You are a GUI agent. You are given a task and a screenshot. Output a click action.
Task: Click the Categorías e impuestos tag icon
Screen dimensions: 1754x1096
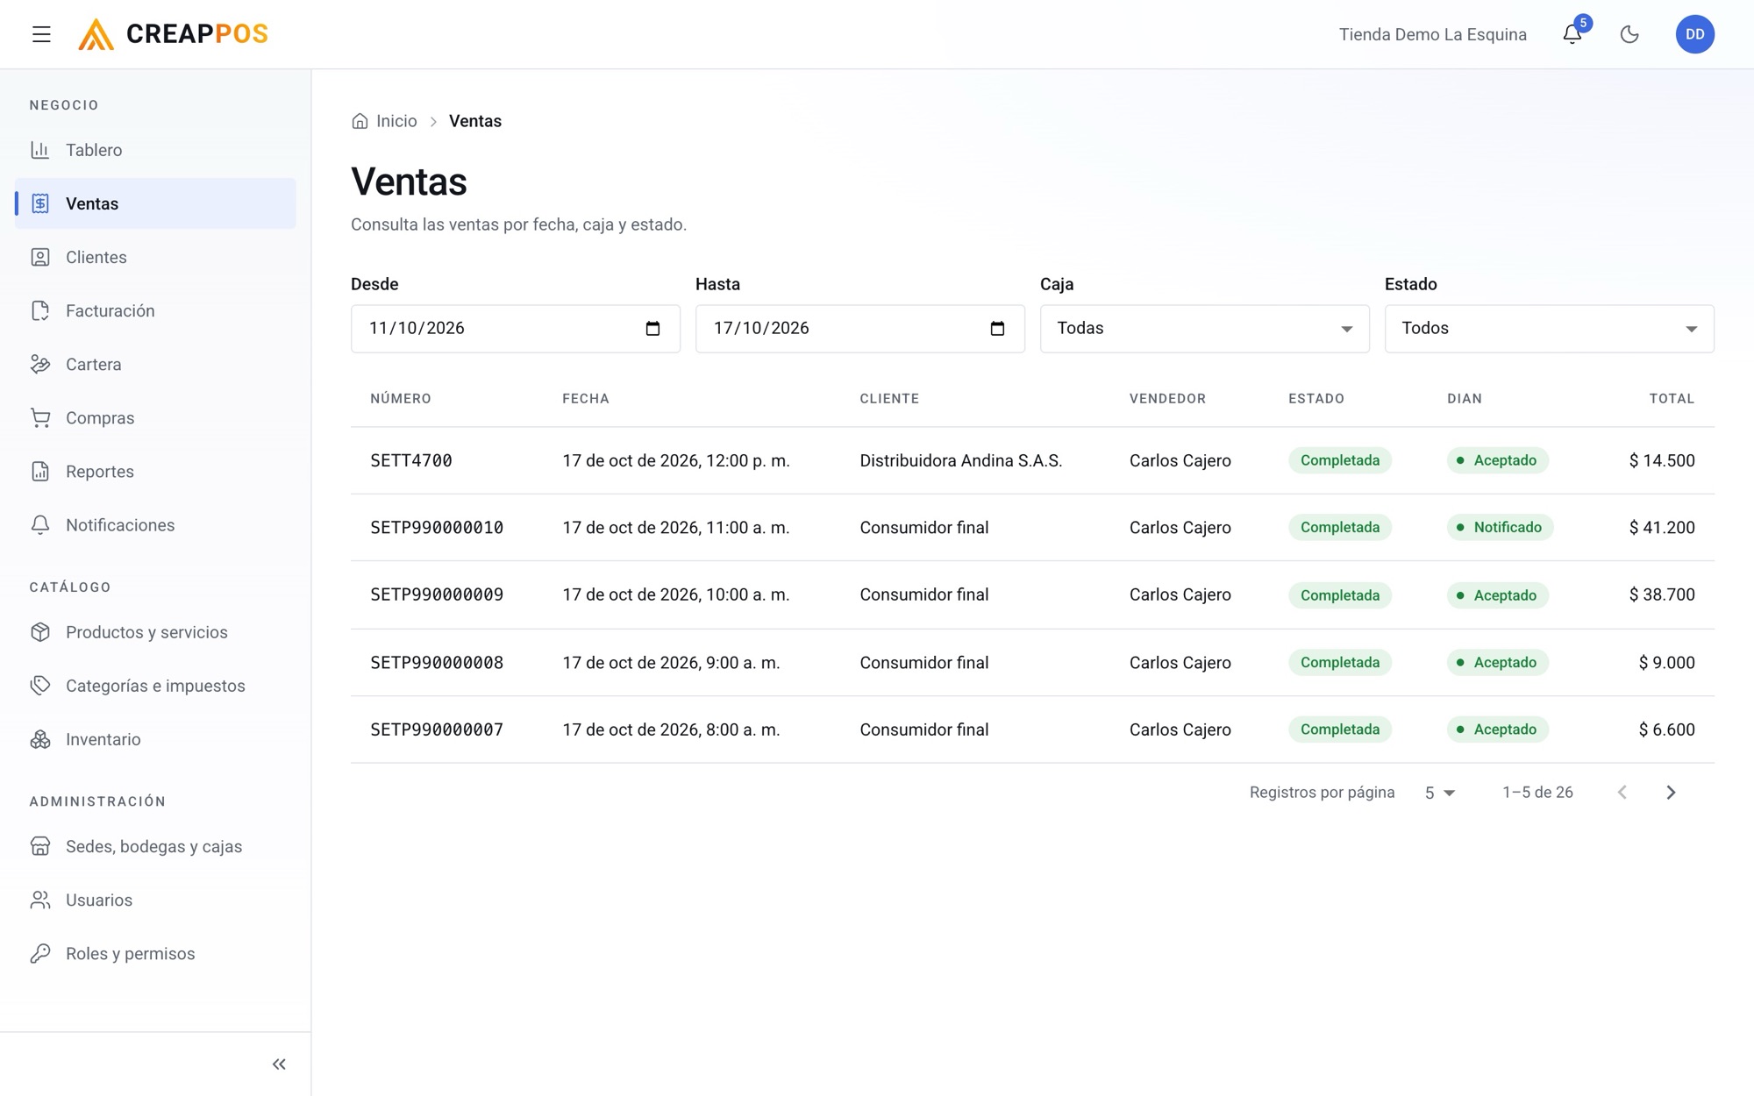[40, 686]
